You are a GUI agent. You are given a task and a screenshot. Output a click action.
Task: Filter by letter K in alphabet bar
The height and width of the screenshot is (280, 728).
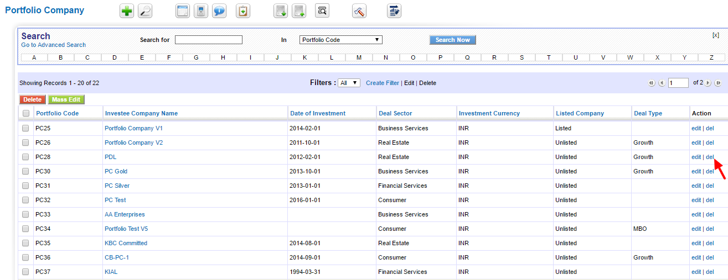(304, 57)
